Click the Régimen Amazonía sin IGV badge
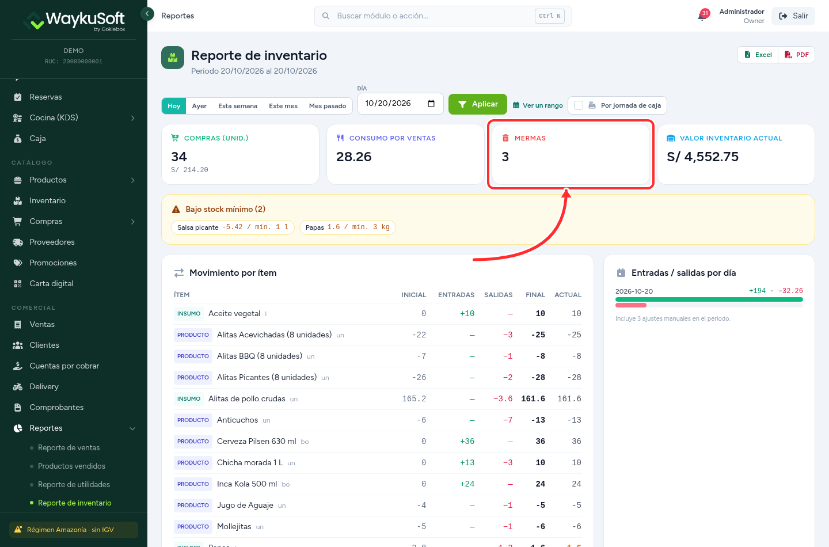The image size is (829, 547). pos(74,530)
